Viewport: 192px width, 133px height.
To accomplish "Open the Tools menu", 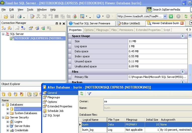I will click(x=30, y=10).
